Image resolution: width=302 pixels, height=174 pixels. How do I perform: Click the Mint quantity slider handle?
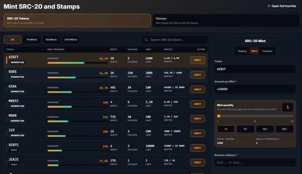pyautogui.click(x=219, y=116)
